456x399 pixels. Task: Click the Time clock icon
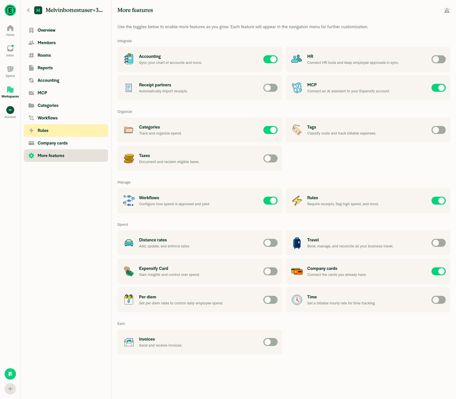[297, 300]
